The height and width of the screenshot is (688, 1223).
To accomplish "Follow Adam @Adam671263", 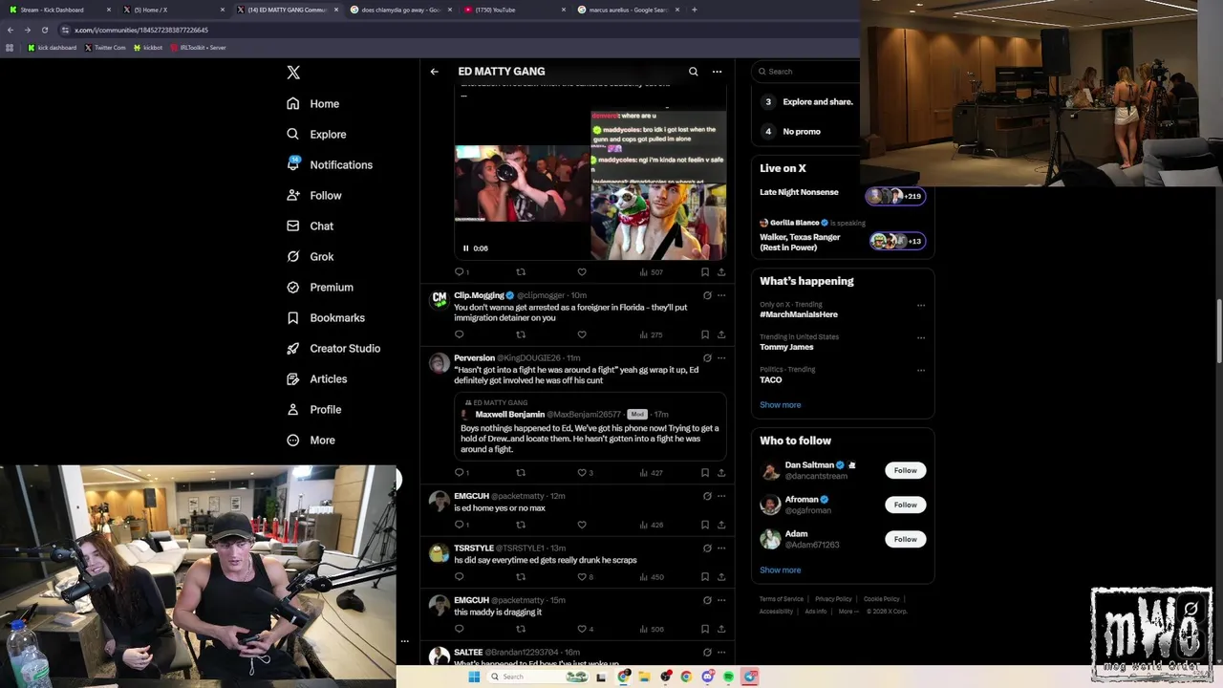I will 905,539.
